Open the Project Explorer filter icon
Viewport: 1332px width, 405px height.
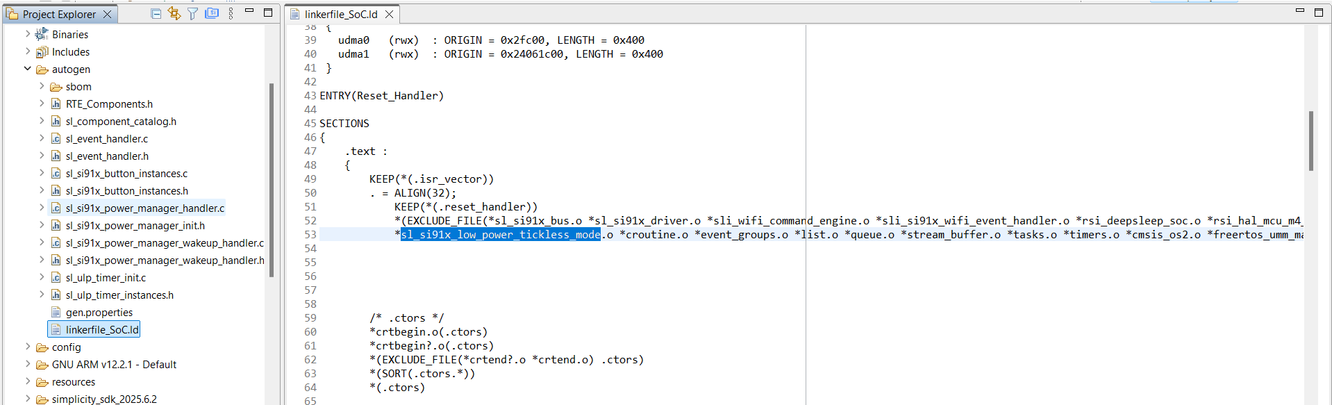tap(193, 13)
